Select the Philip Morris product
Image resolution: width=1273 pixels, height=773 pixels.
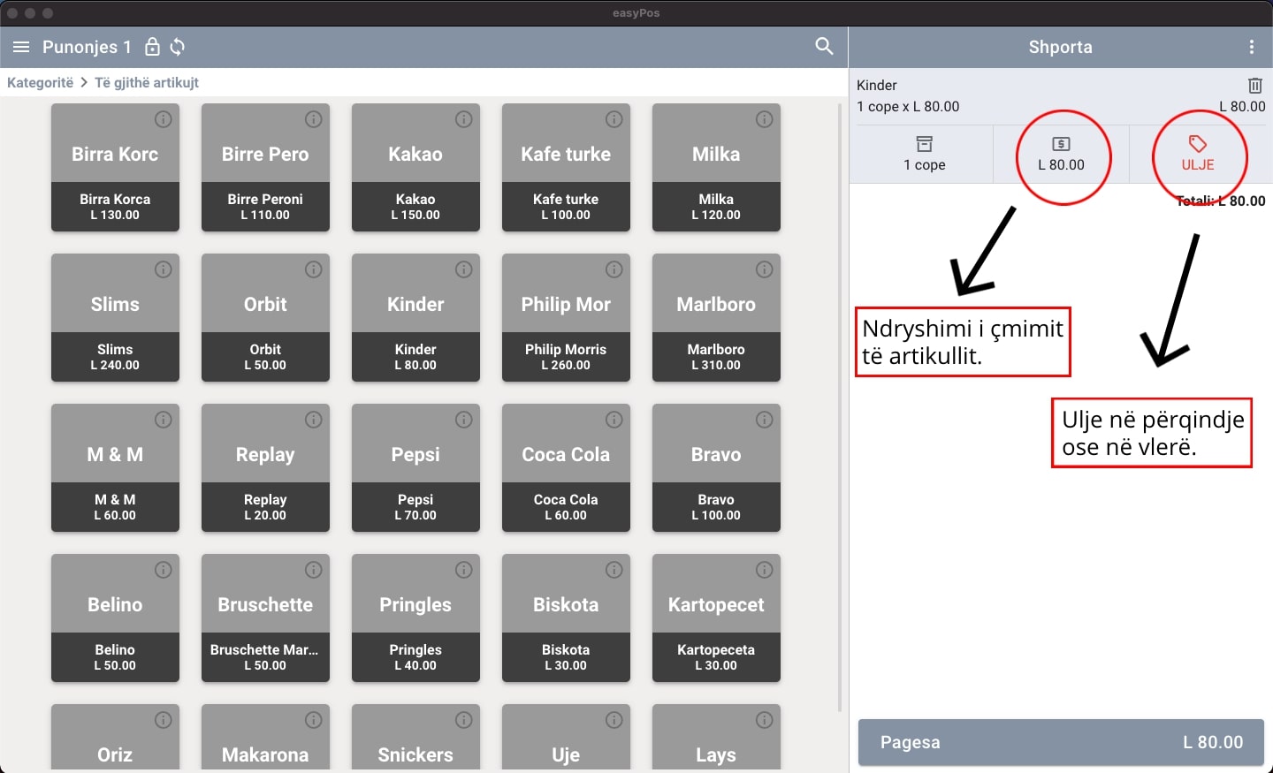(x=566, y=318)
